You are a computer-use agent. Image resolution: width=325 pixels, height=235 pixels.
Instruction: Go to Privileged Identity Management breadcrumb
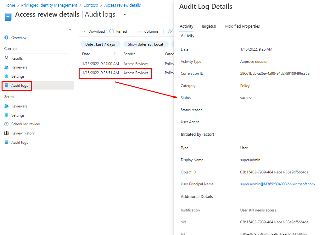tap(49, 5)
